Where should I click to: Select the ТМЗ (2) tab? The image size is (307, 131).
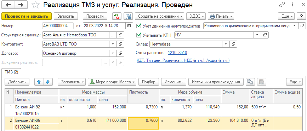tap(11, 72)
